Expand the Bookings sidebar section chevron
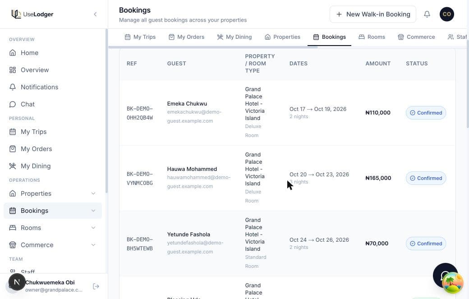469x299 pixels. 93,211
